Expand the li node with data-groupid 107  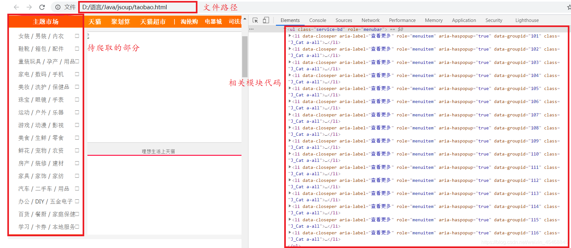click(290, 115)
